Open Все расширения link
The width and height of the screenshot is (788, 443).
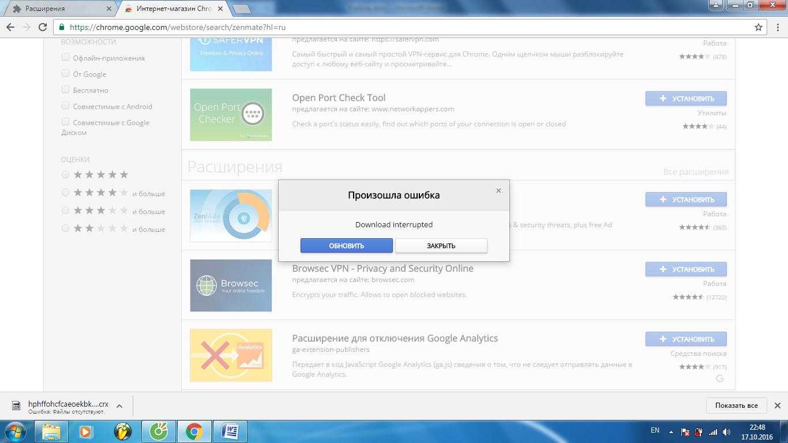[x=696, y=172]
